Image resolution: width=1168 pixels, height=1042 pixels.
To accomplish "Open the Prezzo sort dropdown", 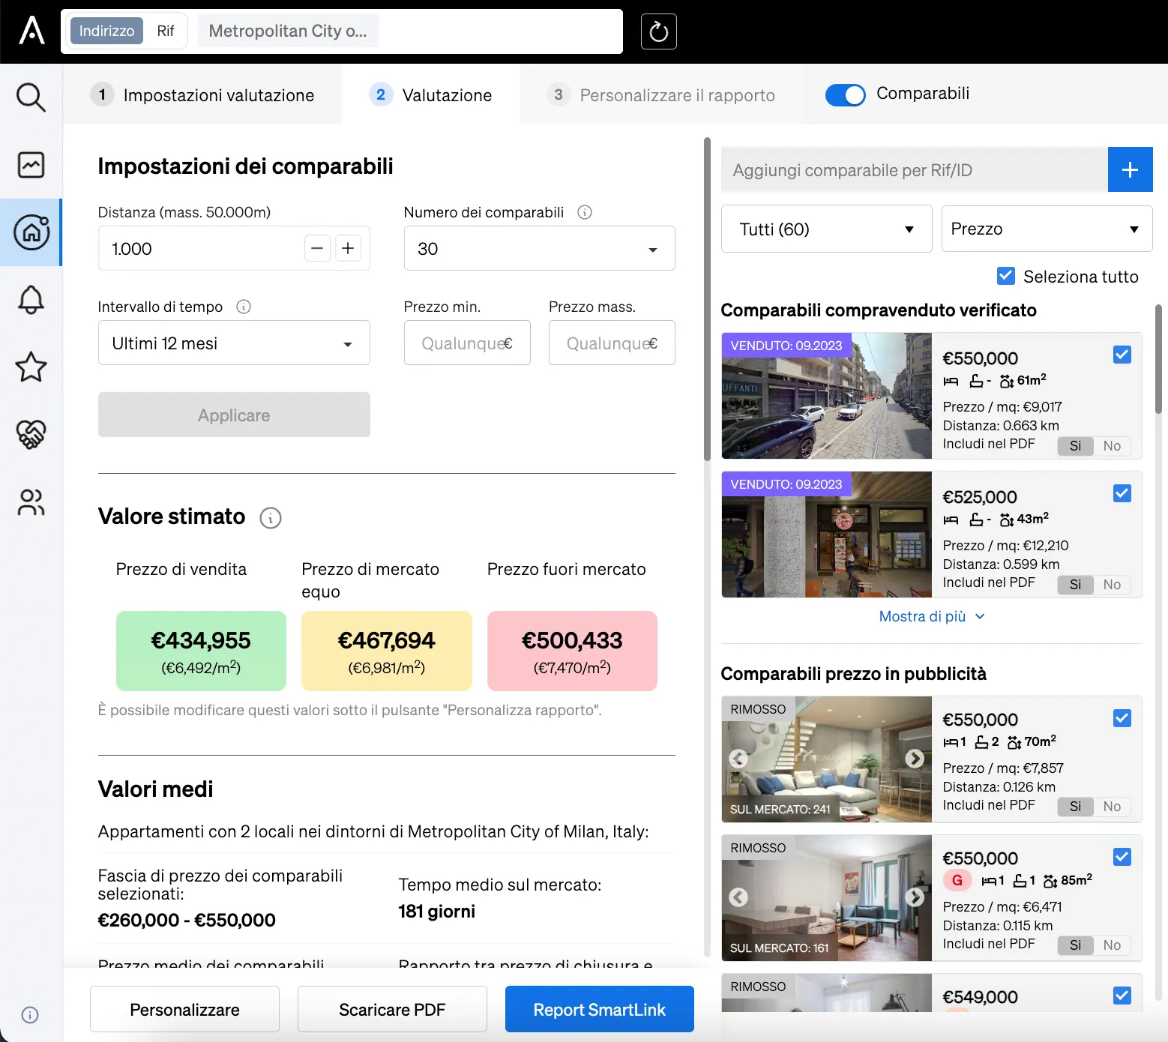I will pyautogui.click(x=1047, y=229).
